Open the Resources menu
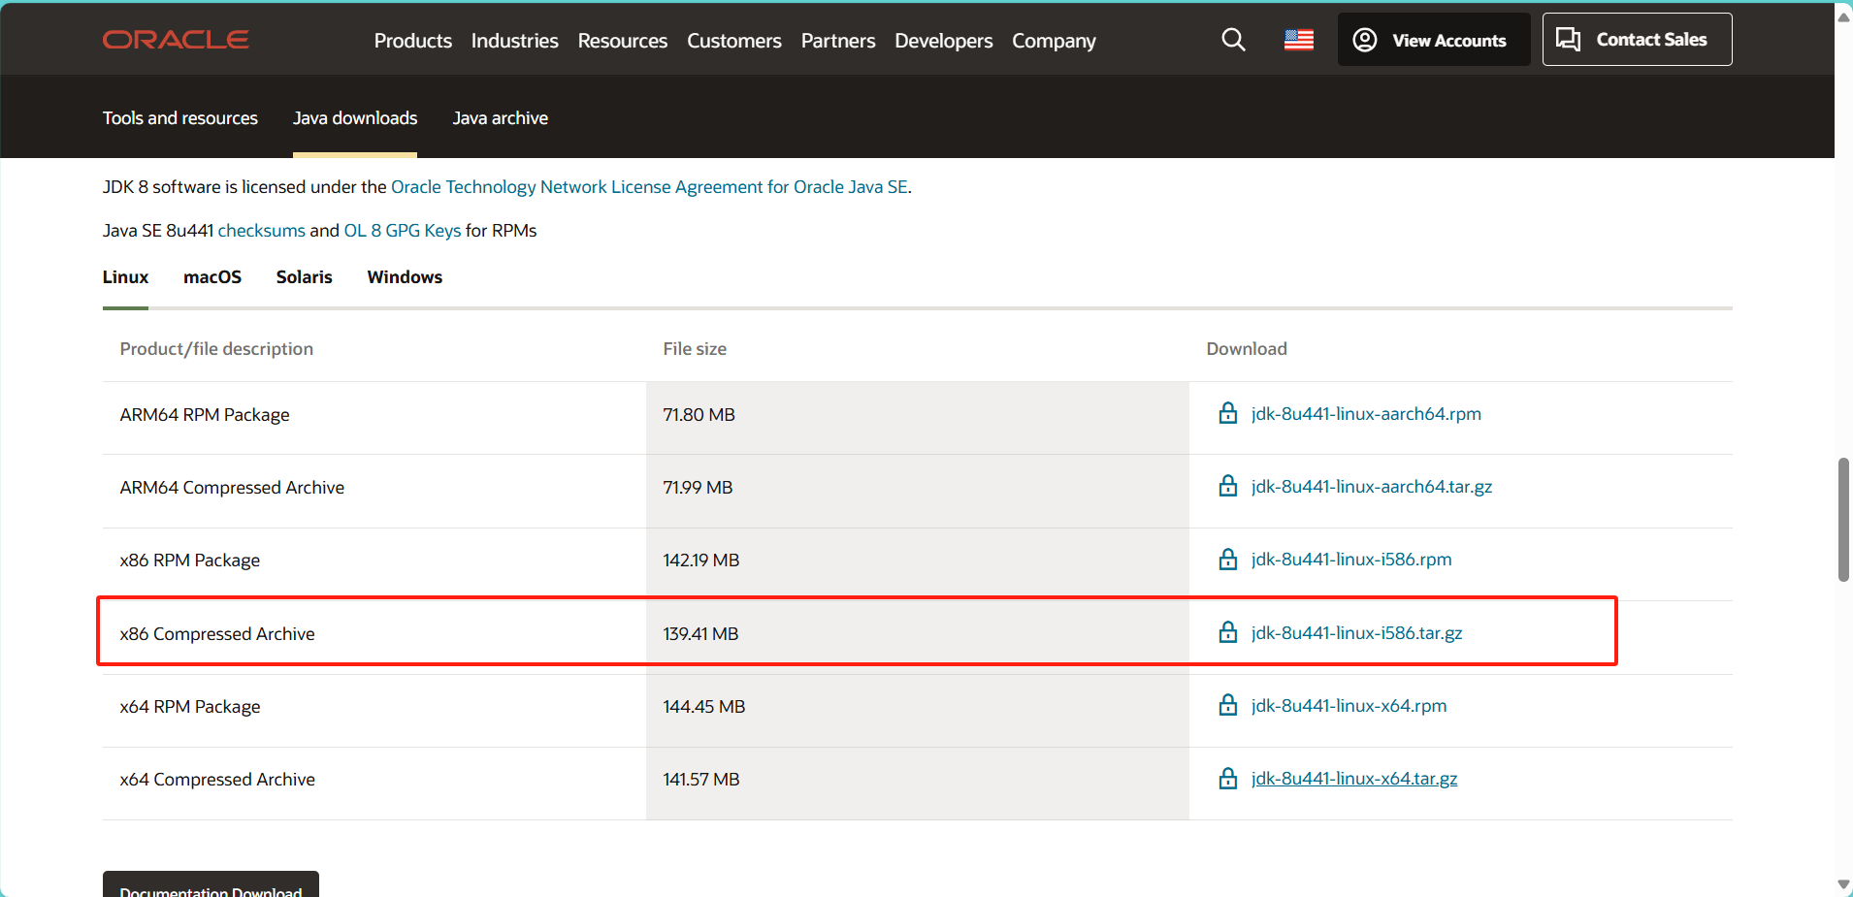Viewport: 1853px width, 897px height. click(623, 41)
